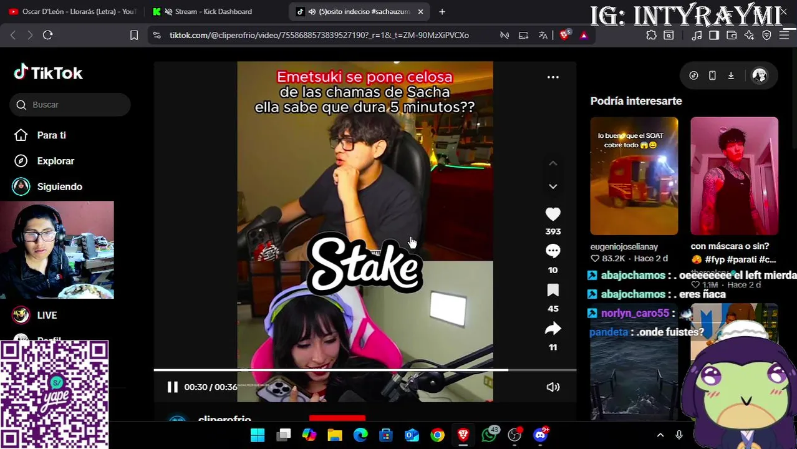Open Microsoft Copilot from taskbar
The height and width of the screenshot is (449, 797).
click(x=309, y=435)
